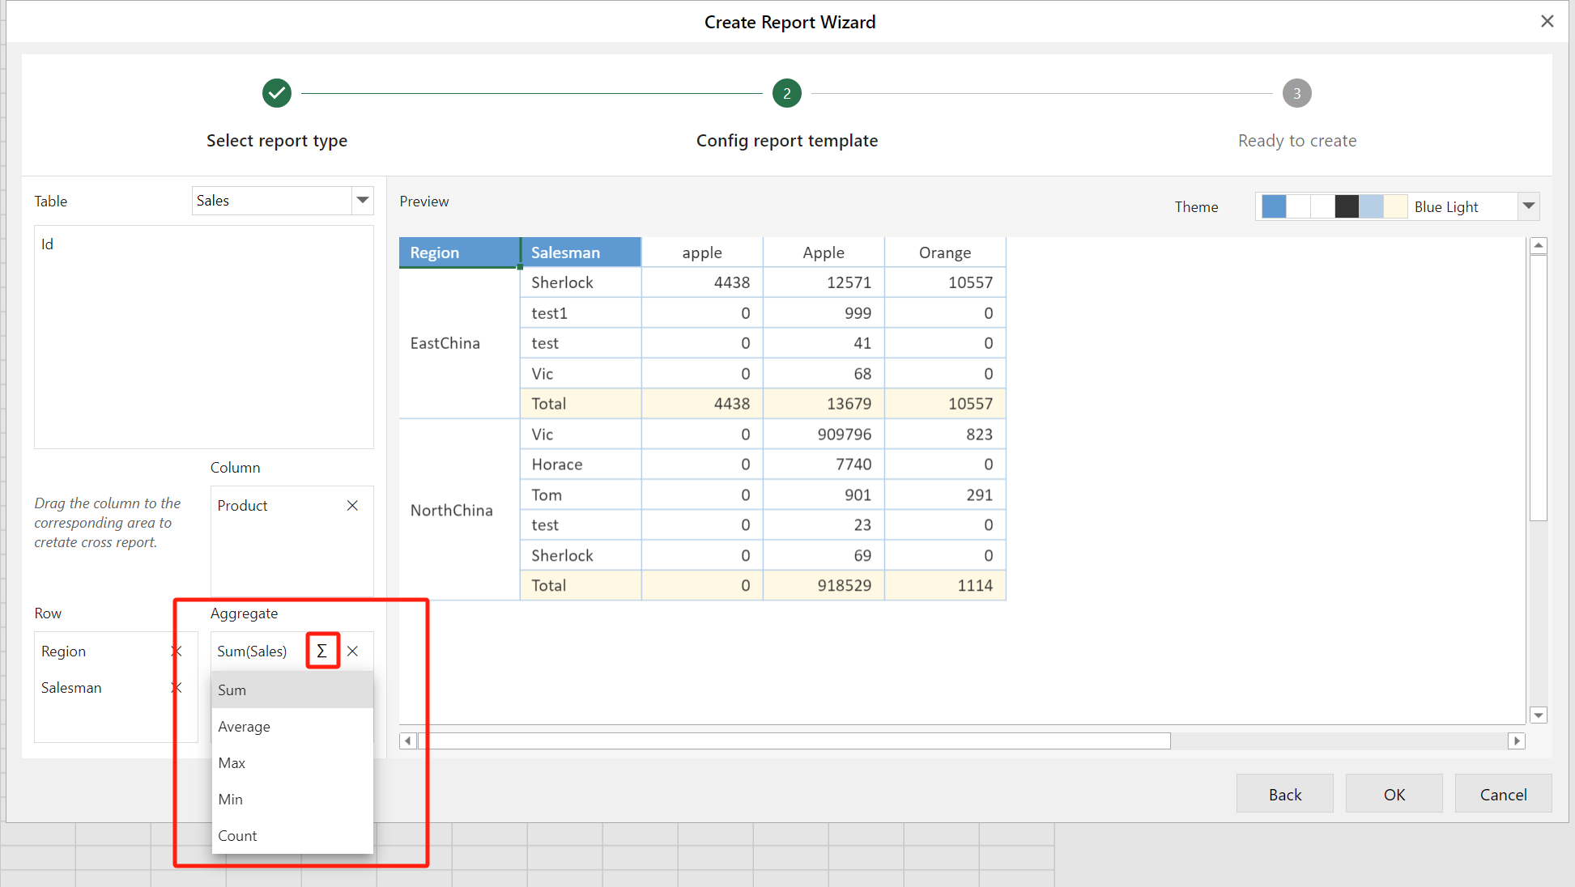The width and height of the screenshot is (1575, 887).
Task: Click the Horace salesman cell
Action: click(581, 465)
